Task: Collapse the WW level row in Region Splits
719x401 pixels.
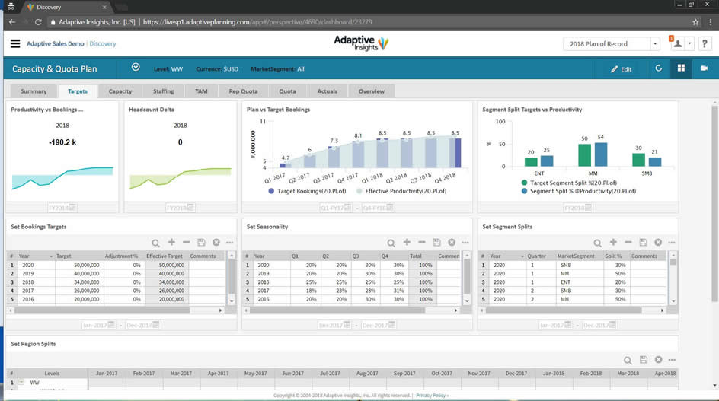Action: [x=21, y=382]
